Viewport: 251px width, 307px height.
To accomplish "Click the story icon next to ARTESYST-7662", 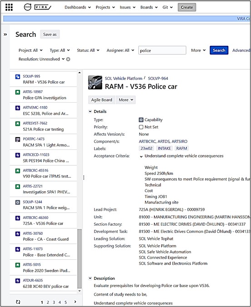I will coord(18,124).
